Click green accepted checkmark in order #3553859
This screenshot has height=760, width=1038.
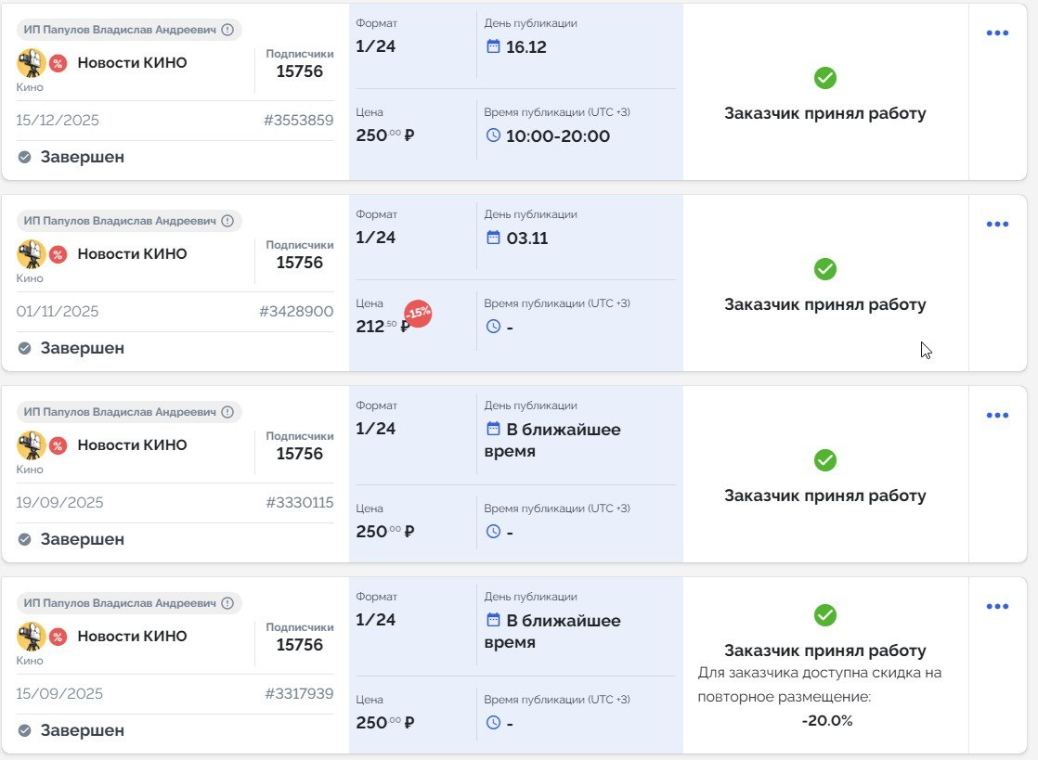[824, 78]
